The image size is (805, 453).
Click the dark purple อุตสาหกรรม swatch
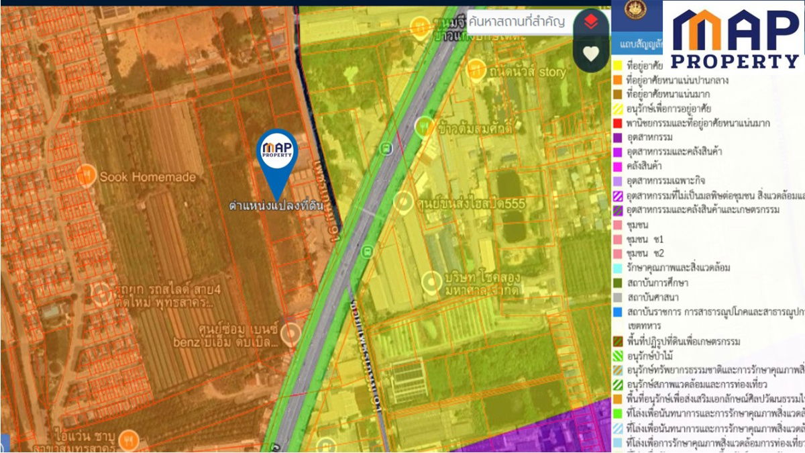click(x=616, y=138)
